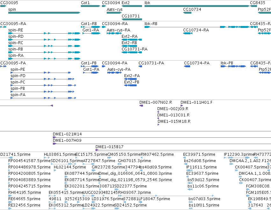Select the Aats-cys-PA protein
Screen dimensions: 271x210
(114, 73)
